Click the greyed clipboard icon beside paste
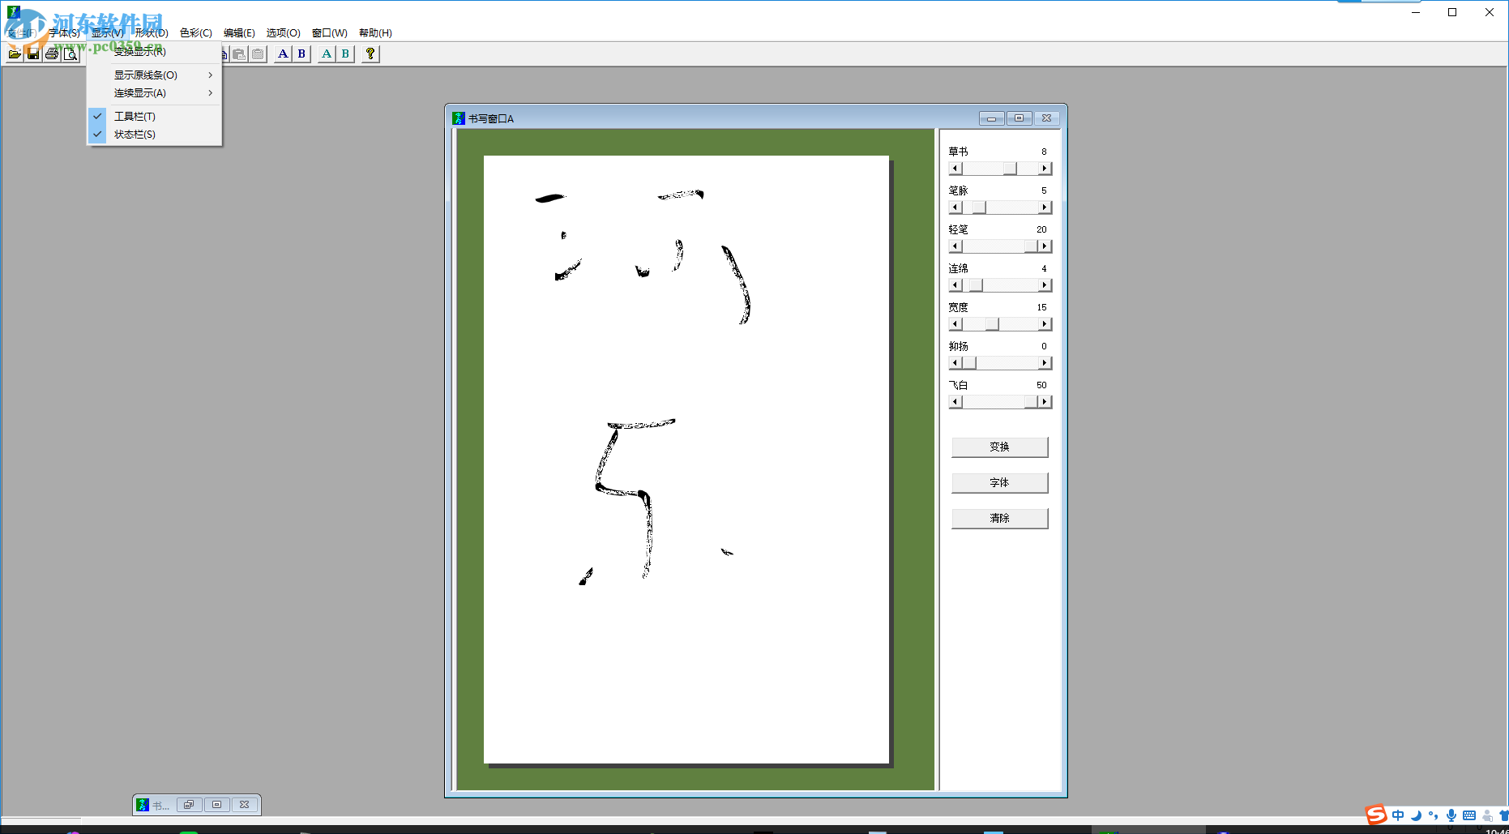Screen dimensions: 1509x834 (x=258, y=54)
